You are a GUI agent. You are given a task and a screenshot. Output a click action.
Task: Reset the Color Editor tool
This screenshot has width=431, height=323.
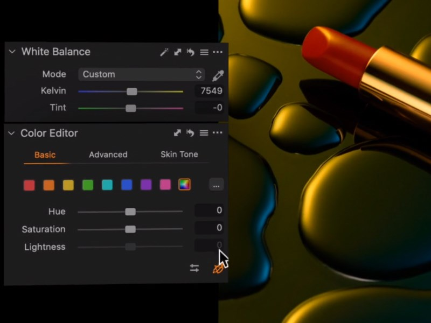(x=190, y=133)
